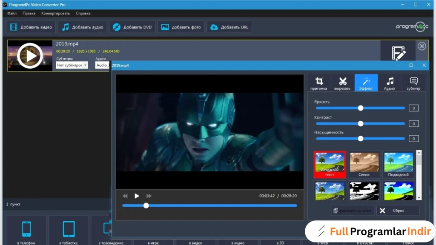Play the 2019.mp4 thumbnail preview

tap(30, 56)
